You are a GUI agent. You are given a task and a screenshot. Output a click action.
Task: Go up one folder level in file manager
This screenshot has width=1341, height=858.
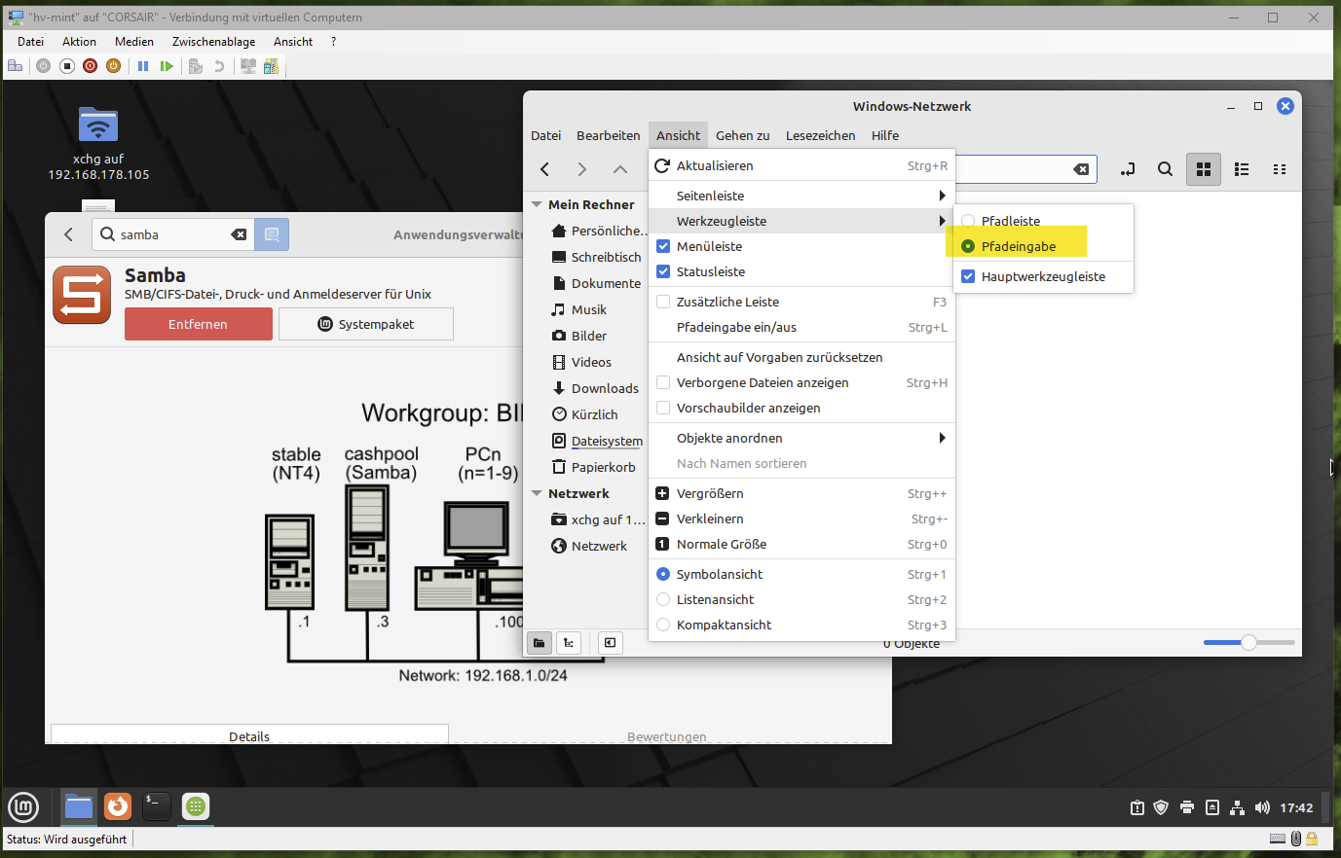point(620,169)
